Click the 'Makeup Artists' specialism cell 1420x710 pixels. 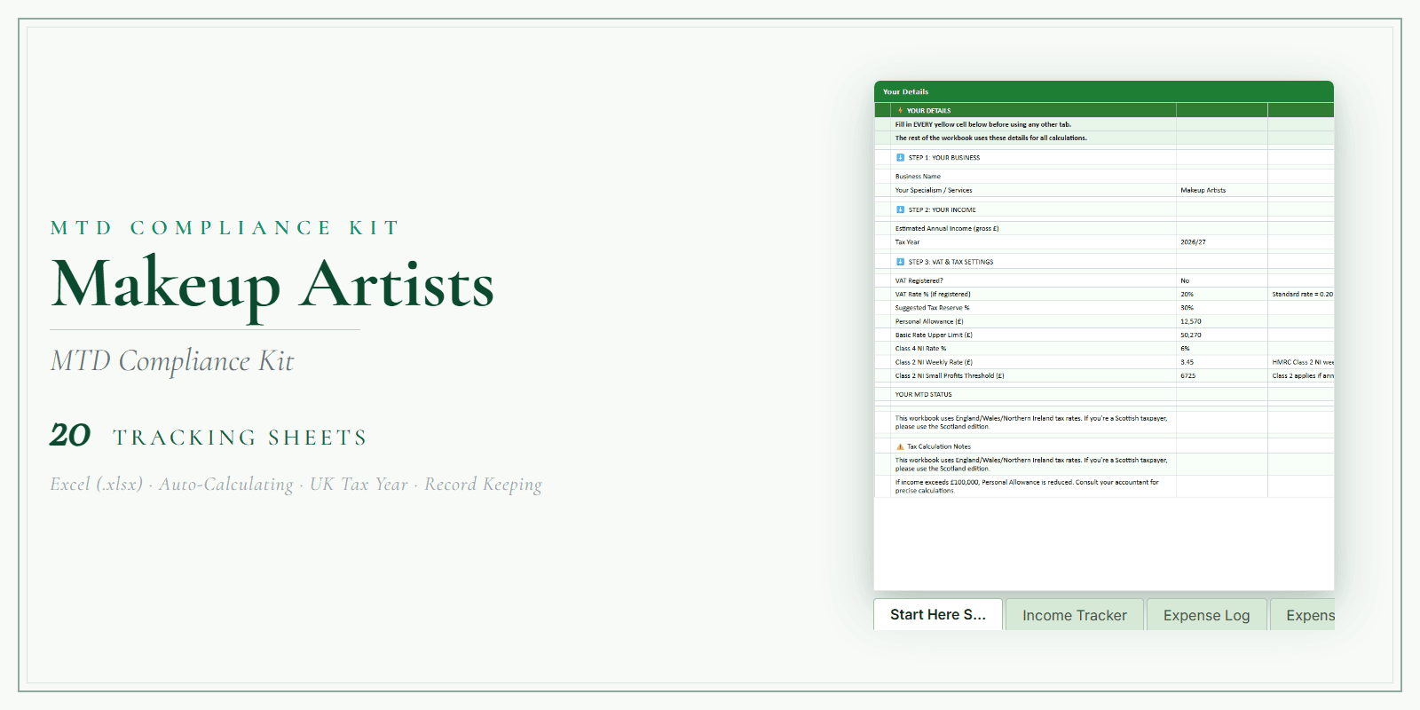[1221, 190]
